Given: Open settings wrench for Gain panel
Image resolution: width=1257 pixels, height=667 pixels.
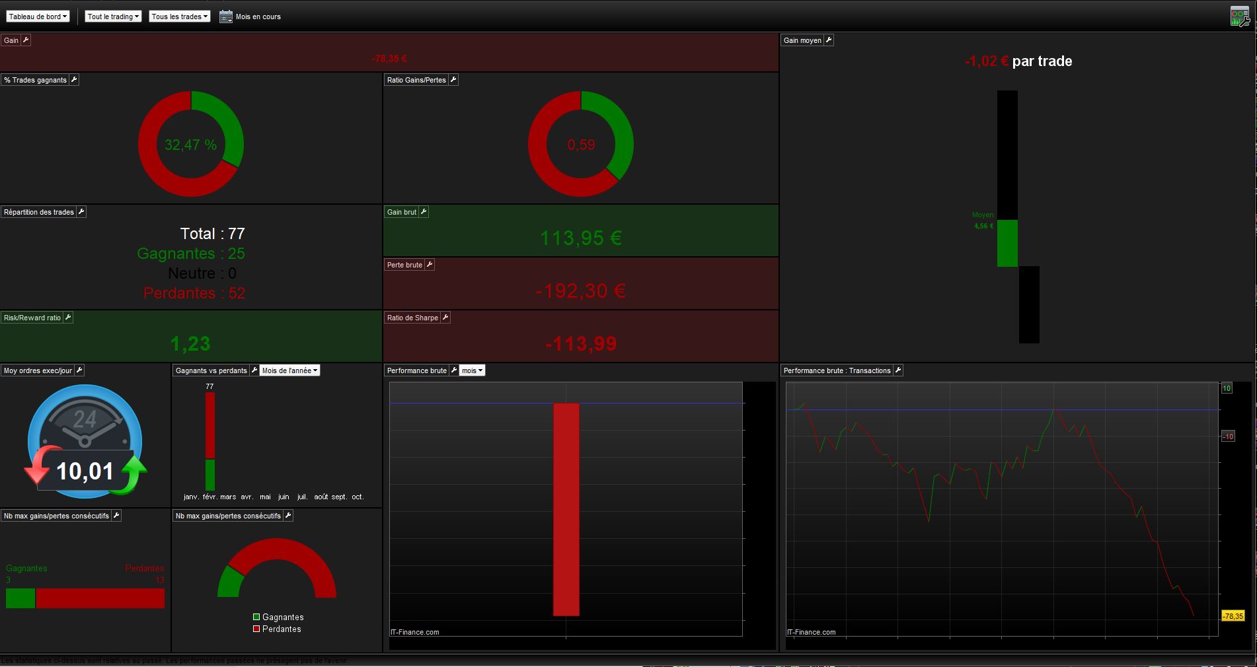Looking at the screenshot, I should [26, 40].
